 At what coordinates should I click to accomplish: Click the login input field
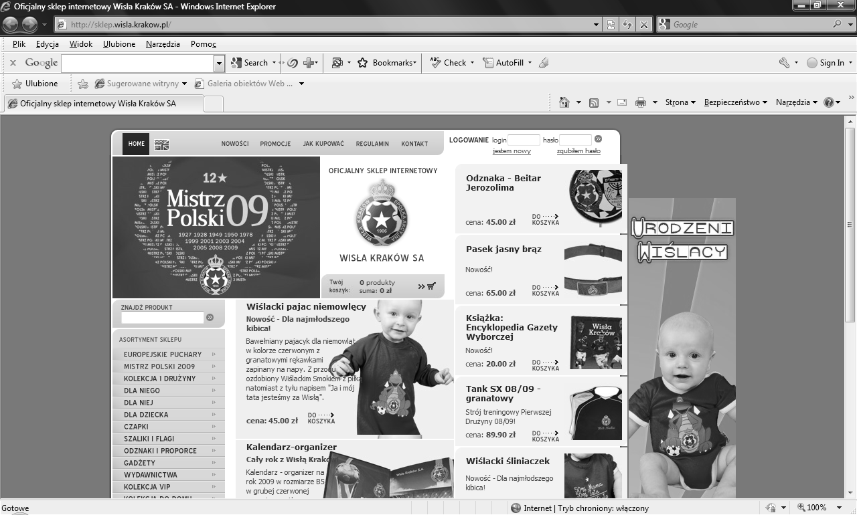pos(524,140)
